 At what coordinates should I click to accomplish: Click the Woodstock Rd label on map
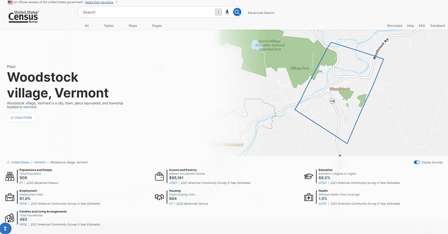click(381, 48)
